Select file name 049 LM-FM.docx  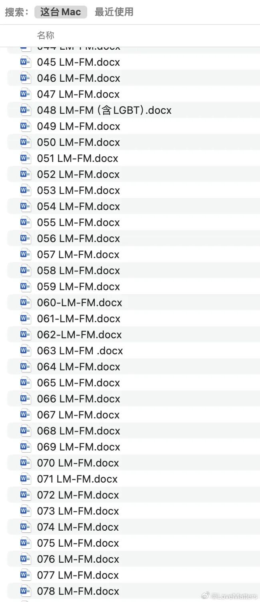(79, 126)
